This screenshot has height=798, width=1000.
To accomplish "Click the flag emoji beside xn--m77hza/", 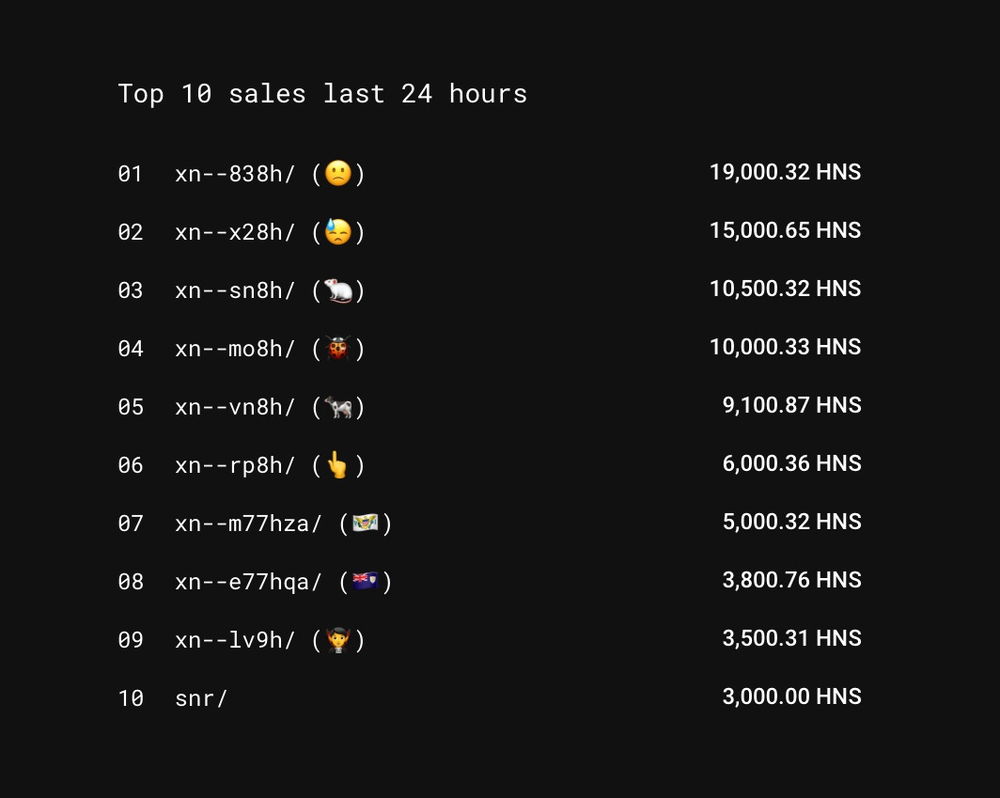I will coord(366,524).
